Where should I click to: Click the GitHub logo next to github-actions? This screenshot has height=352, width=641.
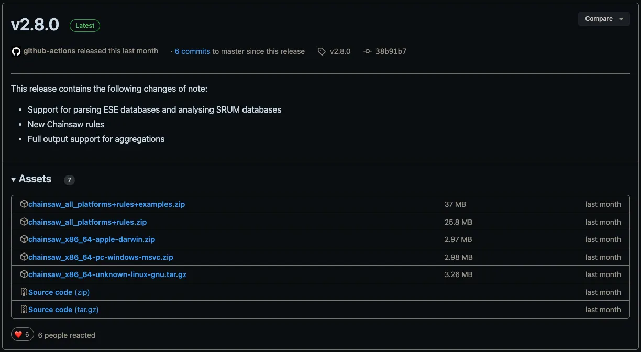click(16, 51)
